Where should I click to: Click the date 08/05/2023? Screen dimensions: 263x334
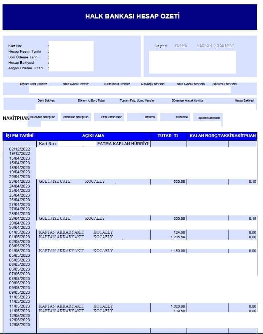pos(20,279)
